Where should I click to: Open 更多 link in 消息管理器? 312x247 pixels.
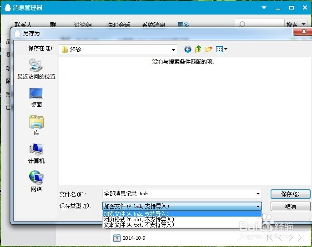tap(183, 25)
